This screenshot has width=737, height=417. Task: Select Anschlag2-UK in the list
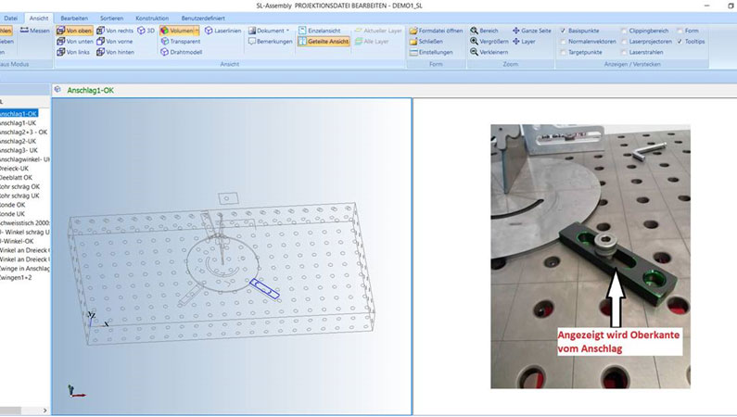point(19,141)
